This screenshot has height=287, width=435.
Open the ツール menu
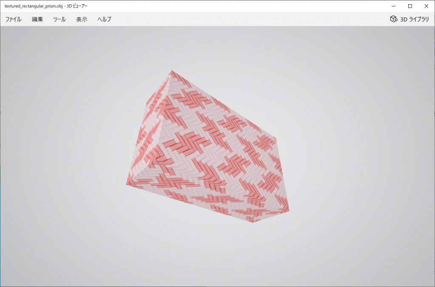point(59,19)
